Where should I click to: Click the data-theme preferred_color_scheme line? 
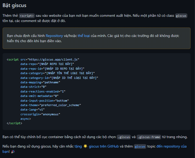tap(51, 105)
